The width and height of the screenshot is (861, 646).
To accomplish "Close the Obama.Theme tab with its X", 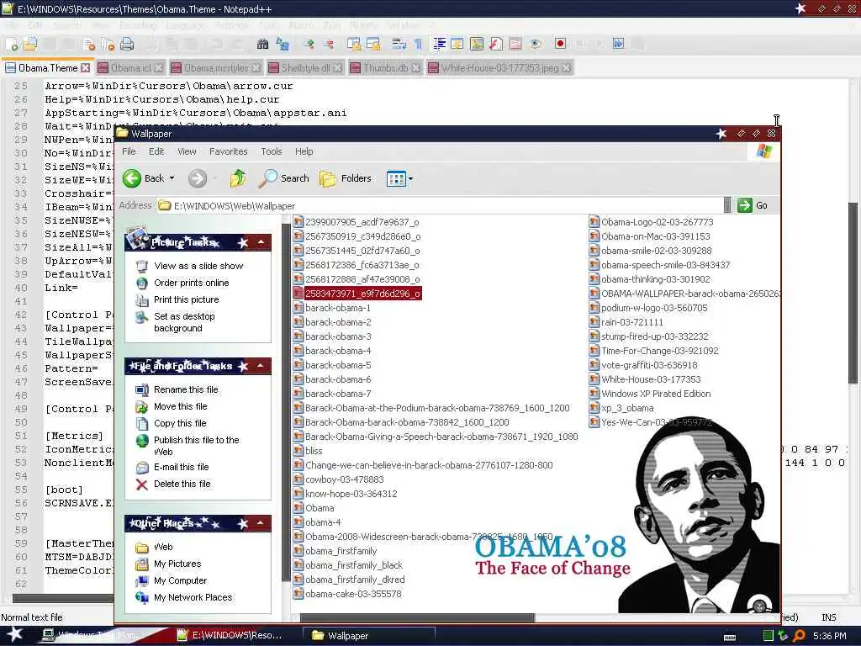I will point(85,68).
